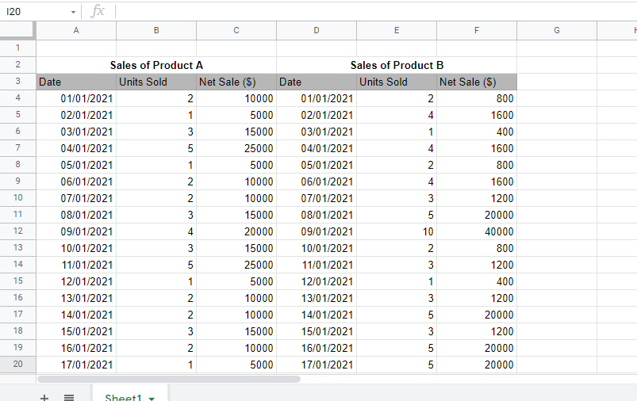Open Sheet1 tab dropdown arrow
Image resolution: width=637 pixels, height=401 pixels.
pos(152,399)
